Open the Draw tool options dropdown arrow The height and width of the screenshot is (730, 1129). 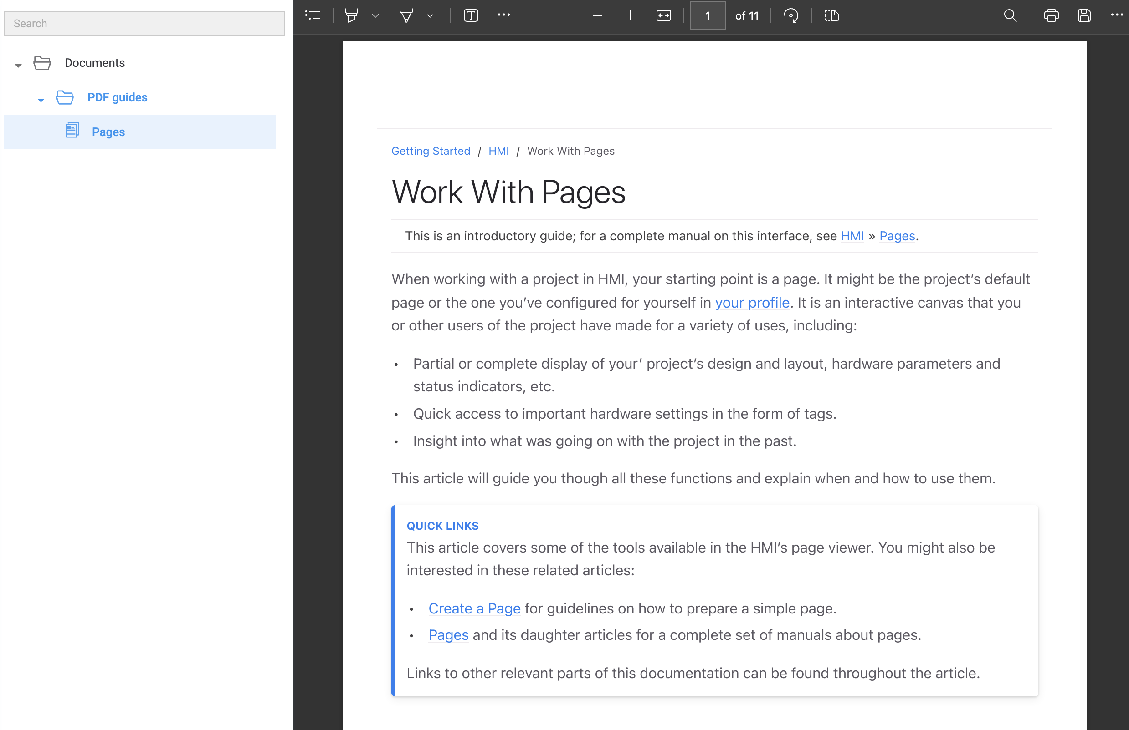(430, 15)
